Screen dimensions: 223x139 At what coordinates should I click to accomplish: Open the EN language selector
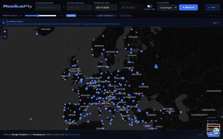[x=213, y=8]
